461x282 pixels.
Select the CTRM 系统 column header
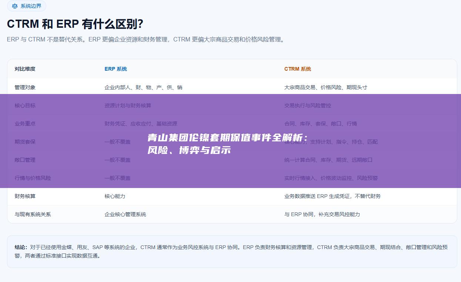298,69
